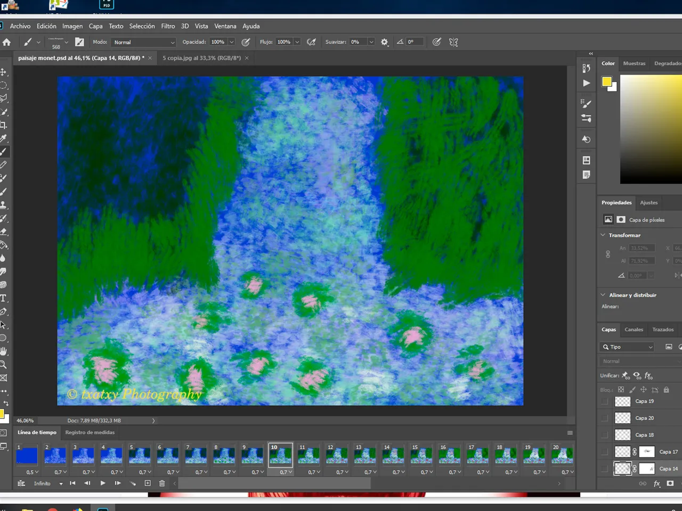Click the tween animation frames icon
Viewport: 682px width, 511px height.
point(133,483)
